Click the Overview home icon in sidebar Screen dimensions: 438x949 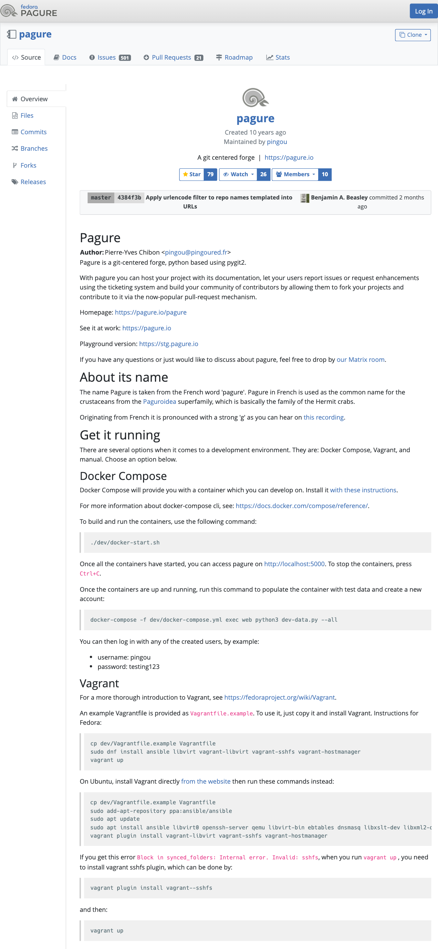click(15, 99)
